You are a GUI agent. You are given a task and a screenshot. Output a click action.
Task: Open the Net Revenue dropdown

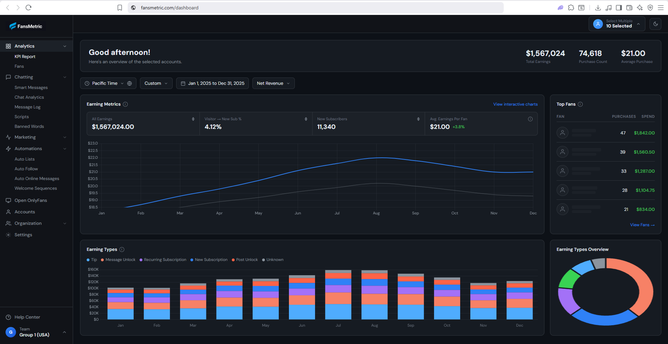pyautogui.click(x=273, y=83)
